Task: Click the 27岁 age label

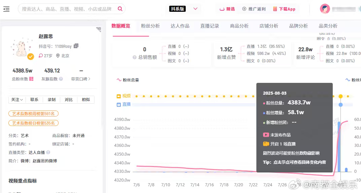Action: pos(48,56)
